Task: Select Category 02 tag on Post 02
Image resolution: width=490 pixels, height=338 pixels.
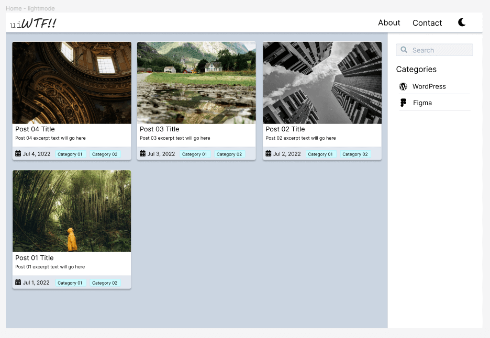Action: coord(355,154)
